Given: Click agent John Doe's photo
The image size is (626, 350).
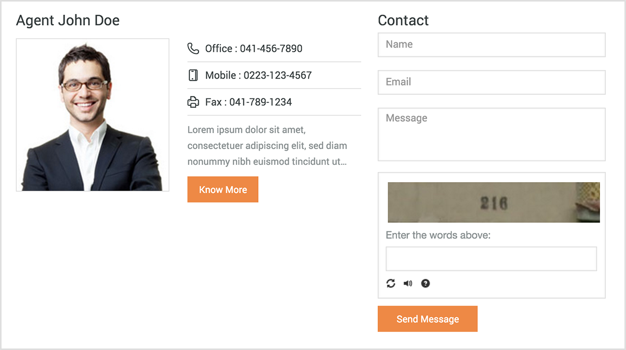Looking at the screenshot, I should 92,115.
